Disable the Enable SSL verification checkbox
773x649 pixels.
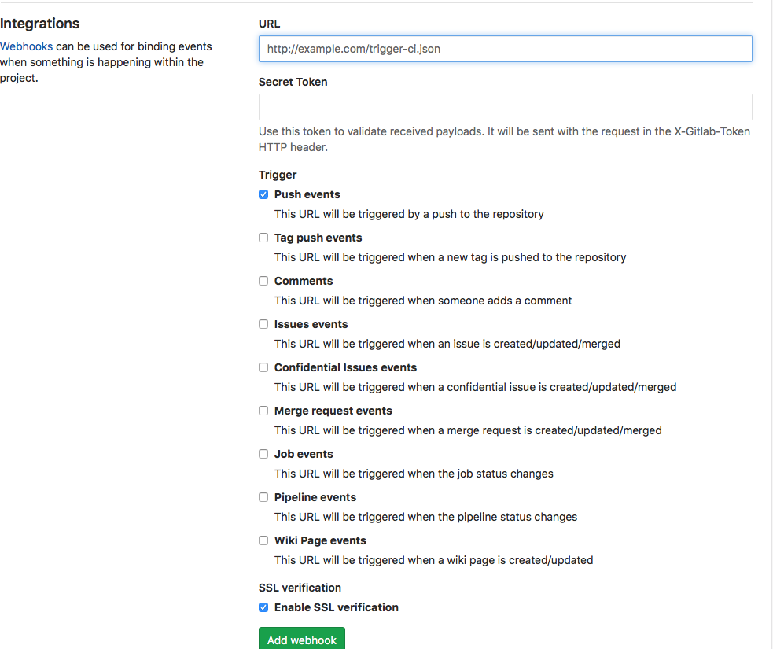[263, 607]
